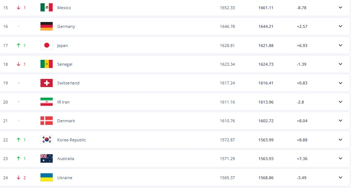The height and width of the screenshot is (188, 351).
Task: Expand the Mexico row details chevron
Action: click(340, 7)
